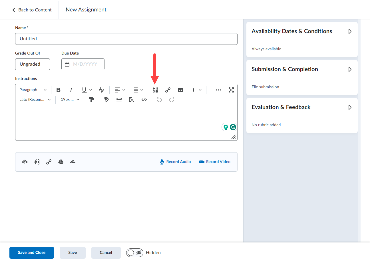
Task: Click the Name field containing Untitled
Action: [126, 39]
